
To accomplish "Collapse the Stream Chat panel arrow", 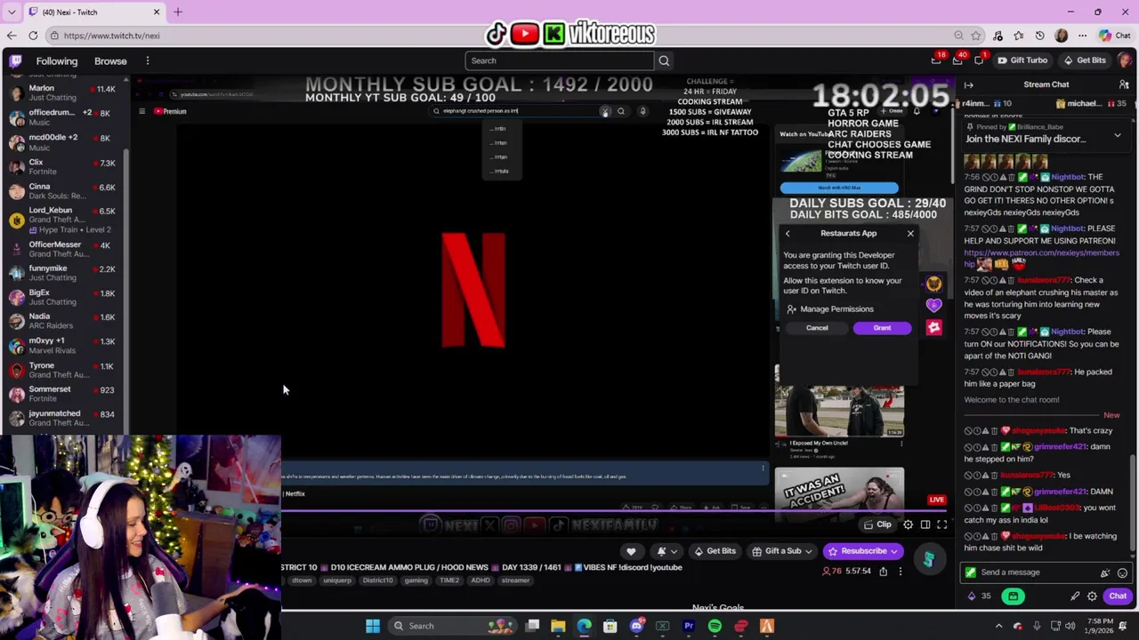I will point(969,84).
